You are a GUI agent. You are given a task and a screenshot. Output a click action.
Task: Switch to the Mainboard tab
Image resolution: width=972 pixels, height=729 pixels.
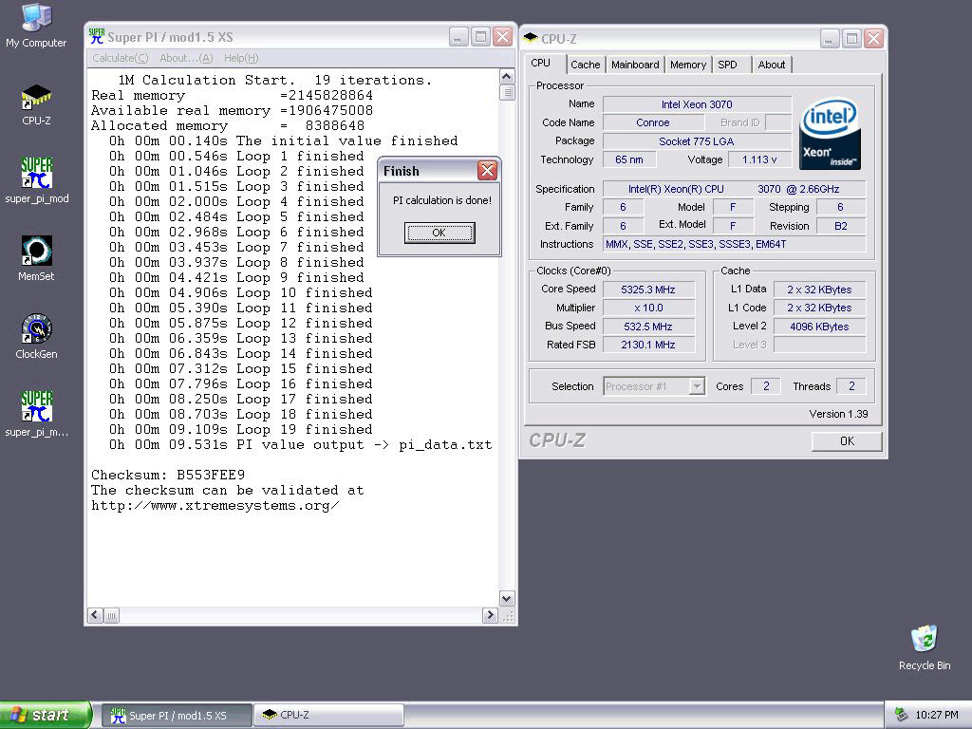(635, 65)
